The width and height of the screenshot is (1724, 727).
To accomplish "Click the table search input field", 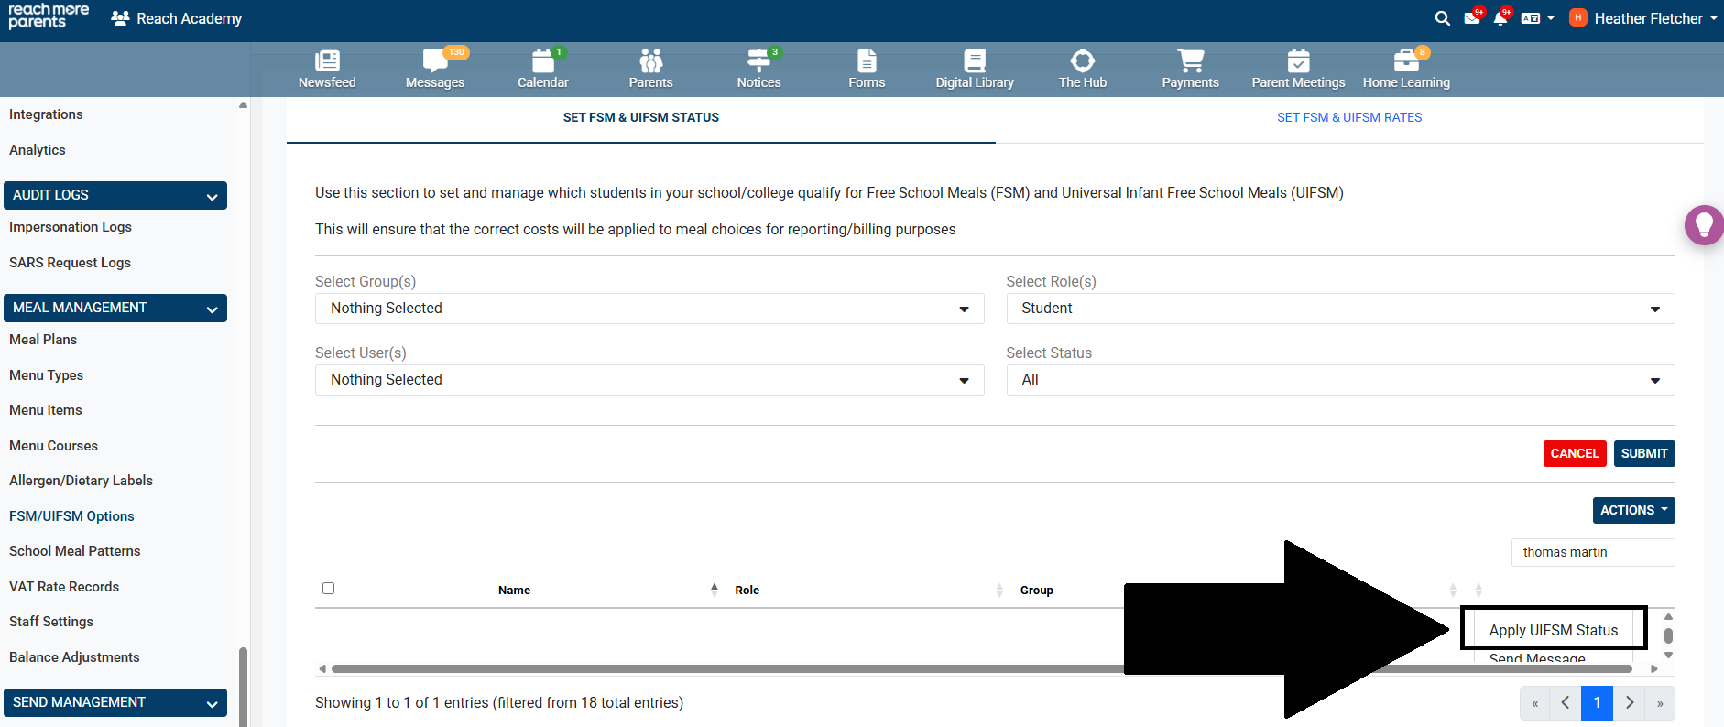I will (1592, 552).
